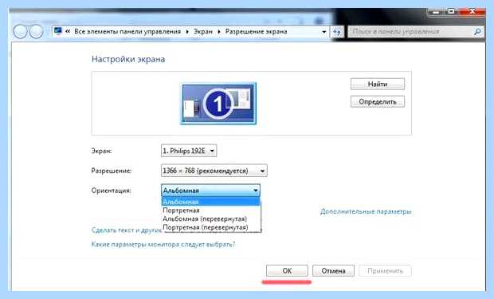Viewport: 494px width, 299px height.
Task: Click the Применить apply button
Action: point(385,270)
